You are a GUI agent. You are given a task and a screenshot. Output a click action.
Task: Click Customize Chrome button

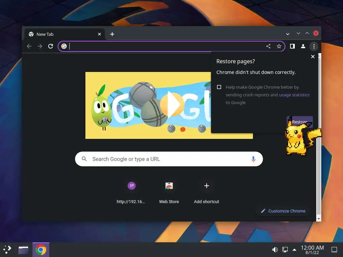[x=283, y=211]
